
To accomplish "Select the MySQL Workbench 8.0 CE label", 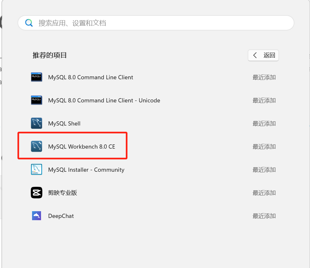I will coord(82,147).
